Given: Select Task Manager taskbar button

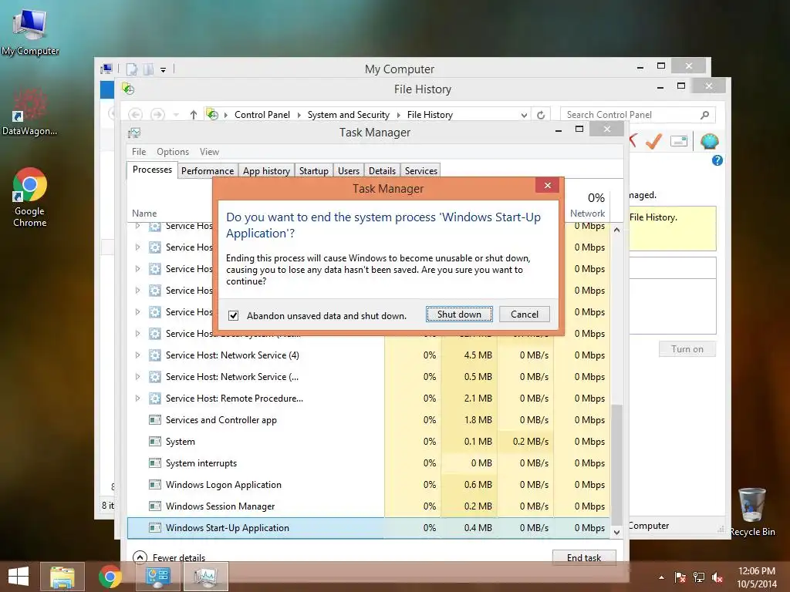Looking at the screenshot, I should pyautogui.click(x=206, y=577).
